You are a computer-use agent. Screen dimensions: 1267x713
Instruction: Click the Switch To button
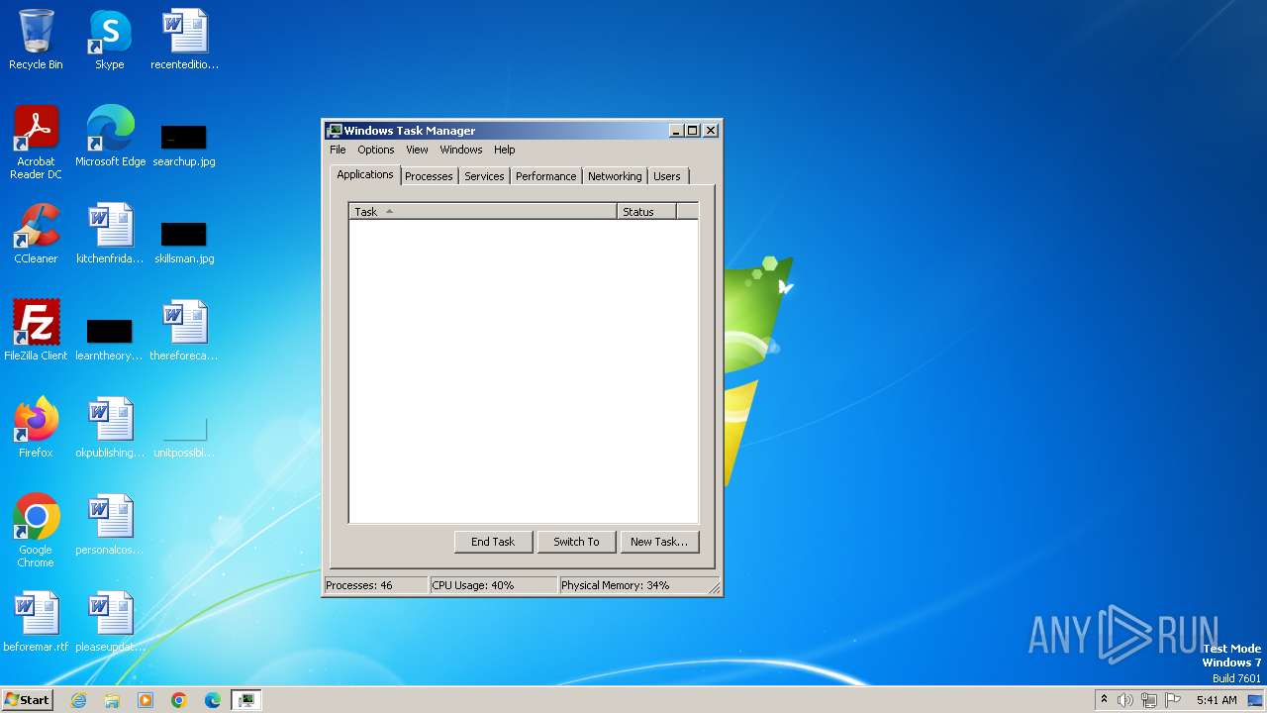tap(576, 542)
